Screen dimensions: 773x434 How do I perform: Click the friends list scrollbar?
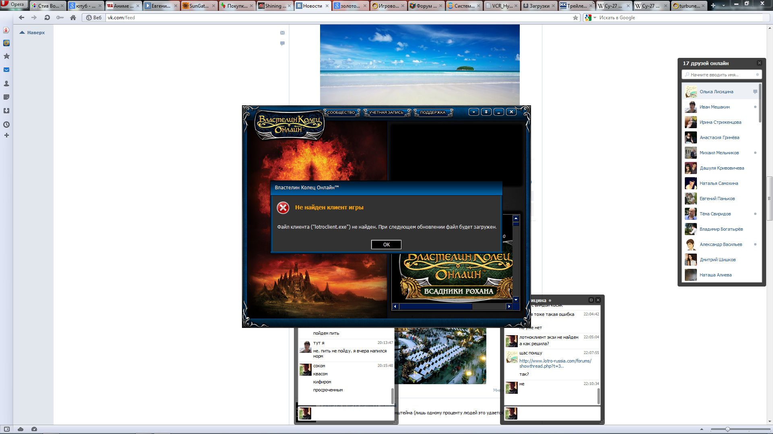(760, 103)
